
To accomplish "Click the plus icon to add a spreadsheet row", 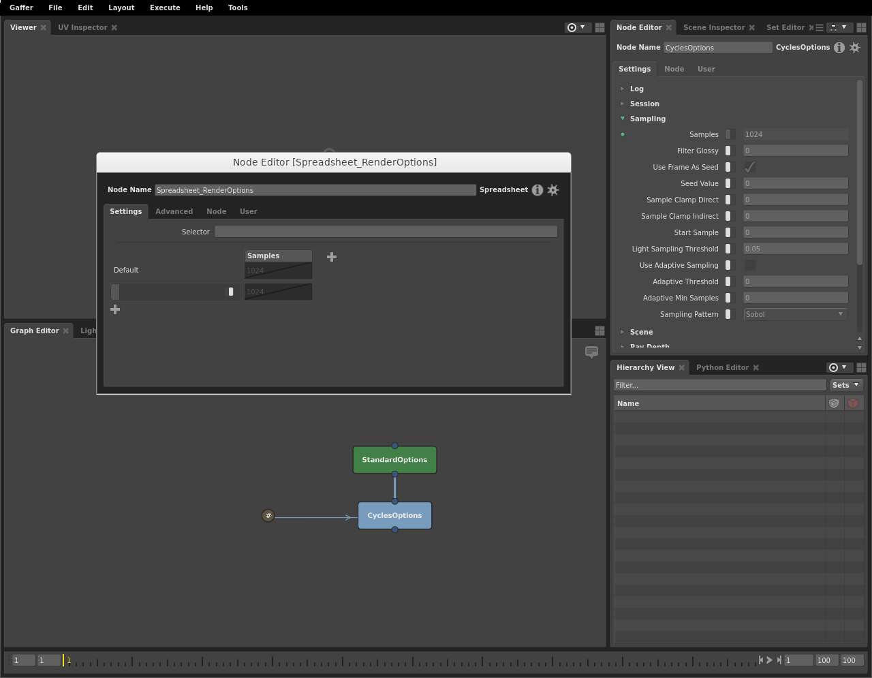I will pyautogui.click(x=114, y=309).
